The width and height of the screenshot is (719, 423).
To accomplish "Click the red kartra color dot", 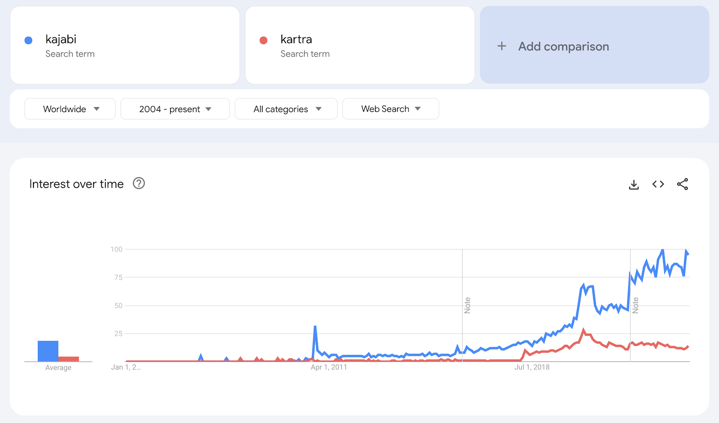I will [263, 40].
